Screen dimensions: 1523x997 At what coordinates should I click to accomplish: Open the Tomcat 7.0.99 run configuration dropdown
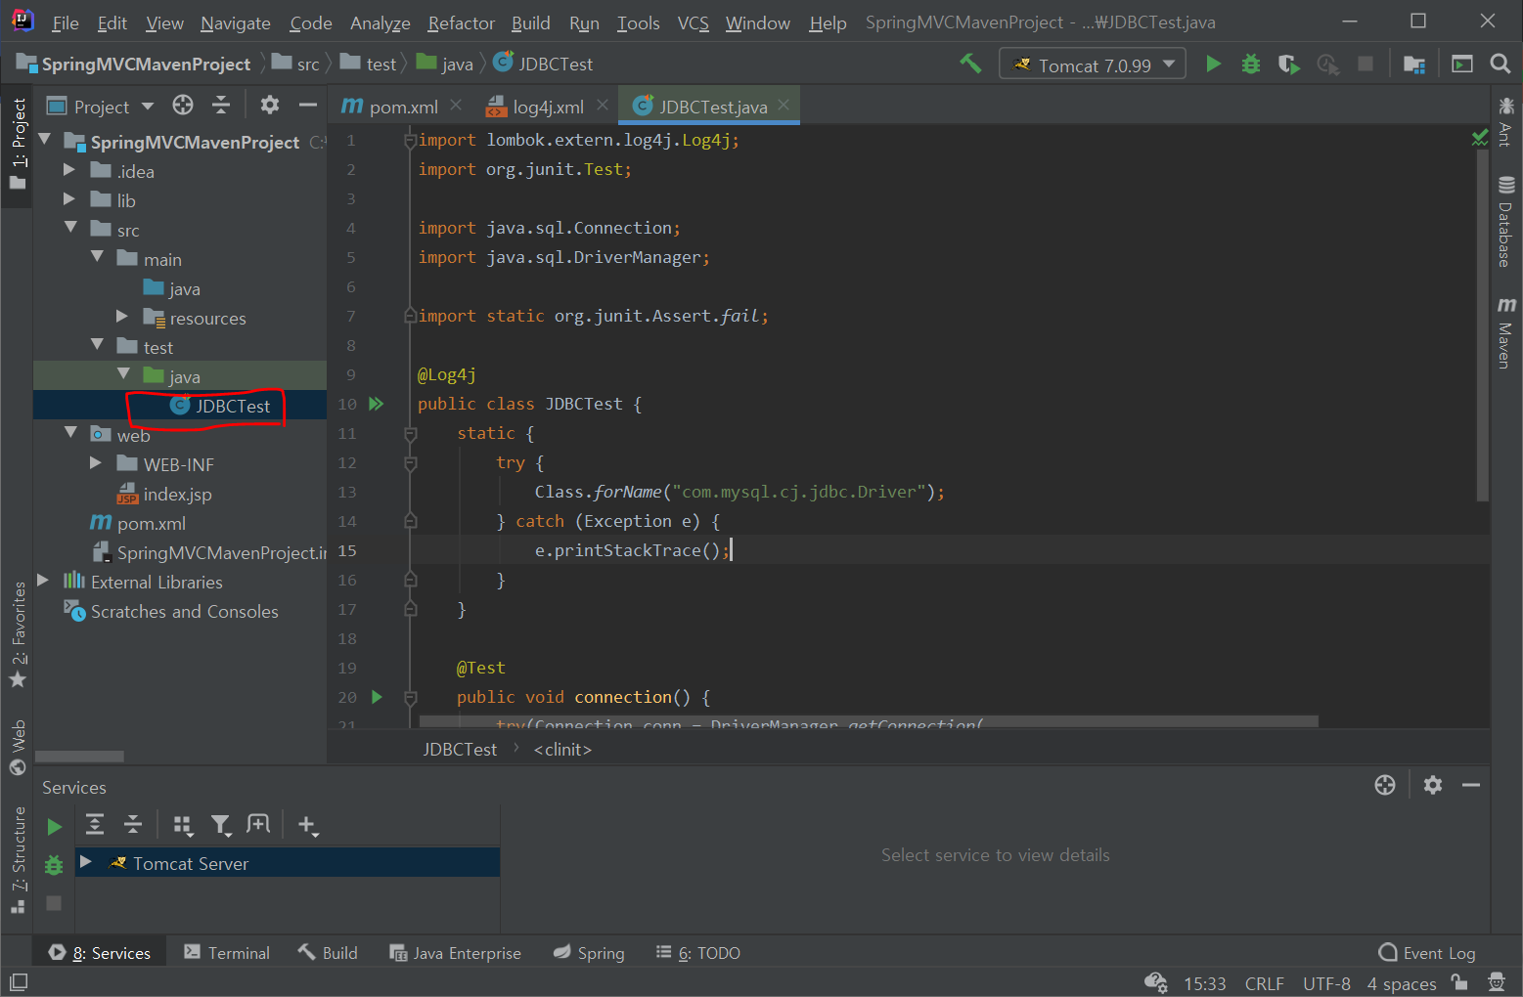[1093, 65]
